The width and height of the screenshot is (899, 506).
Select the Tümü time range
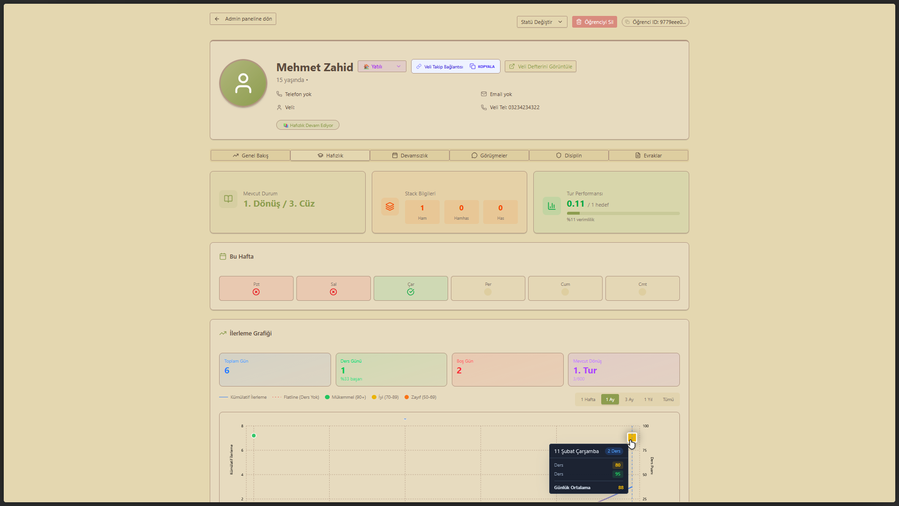668,400
